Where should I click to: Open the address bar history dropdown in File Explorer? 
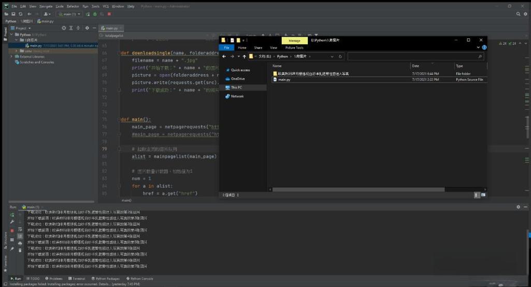332,56
